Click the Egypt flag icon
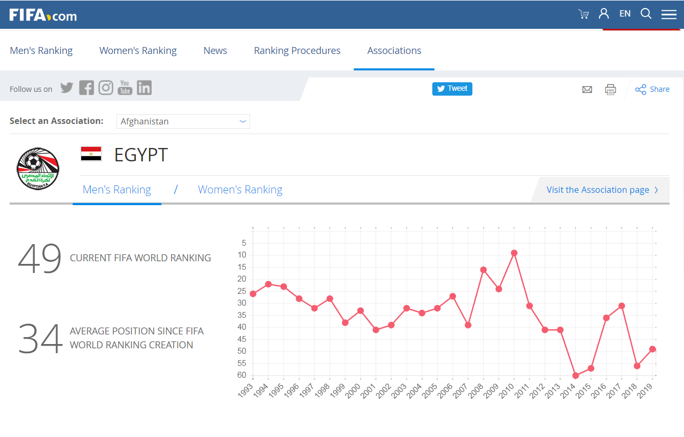The image size is (684, 437). tap(91, 154)
